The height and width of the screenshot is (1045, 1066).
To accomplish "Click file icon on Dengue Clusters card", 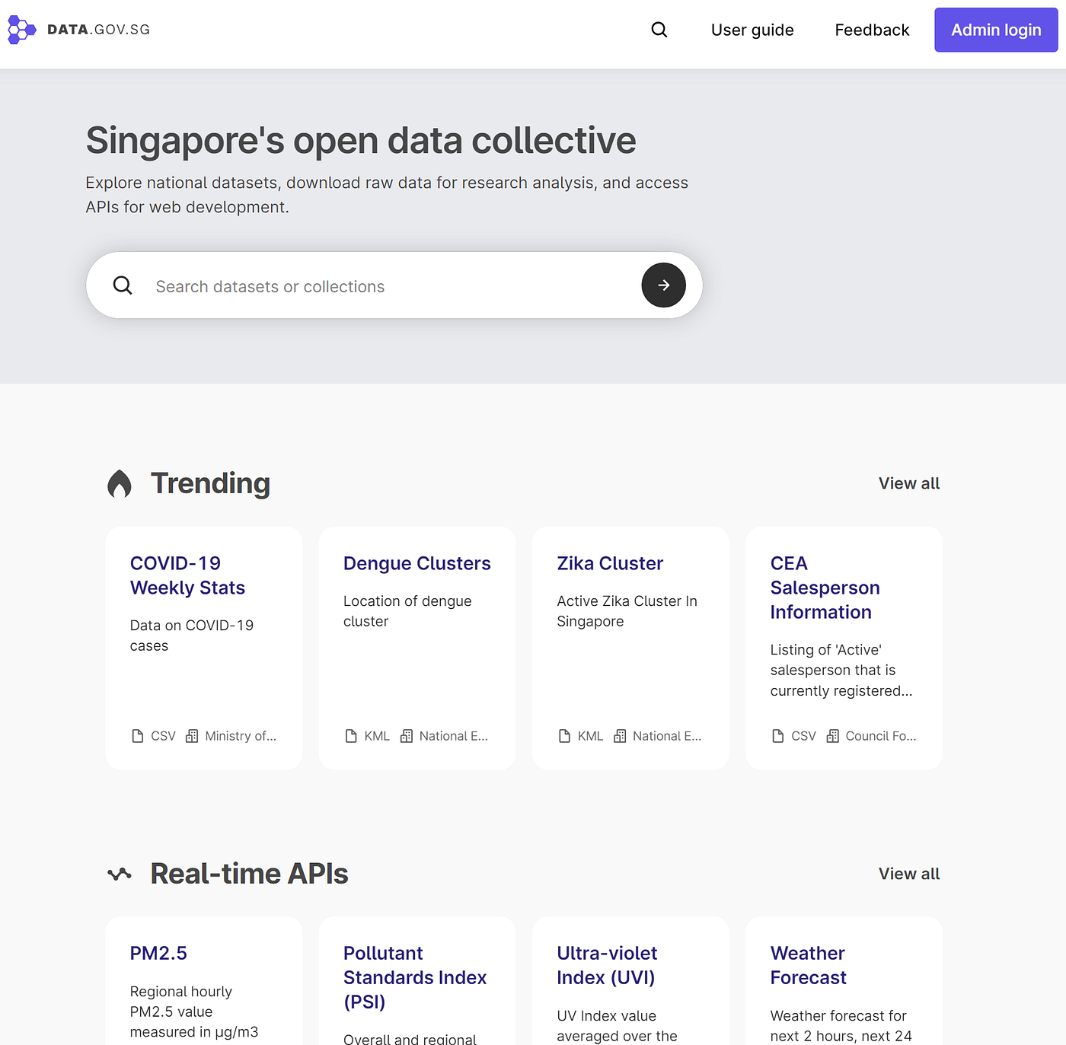I will click(x=351, y=736).
